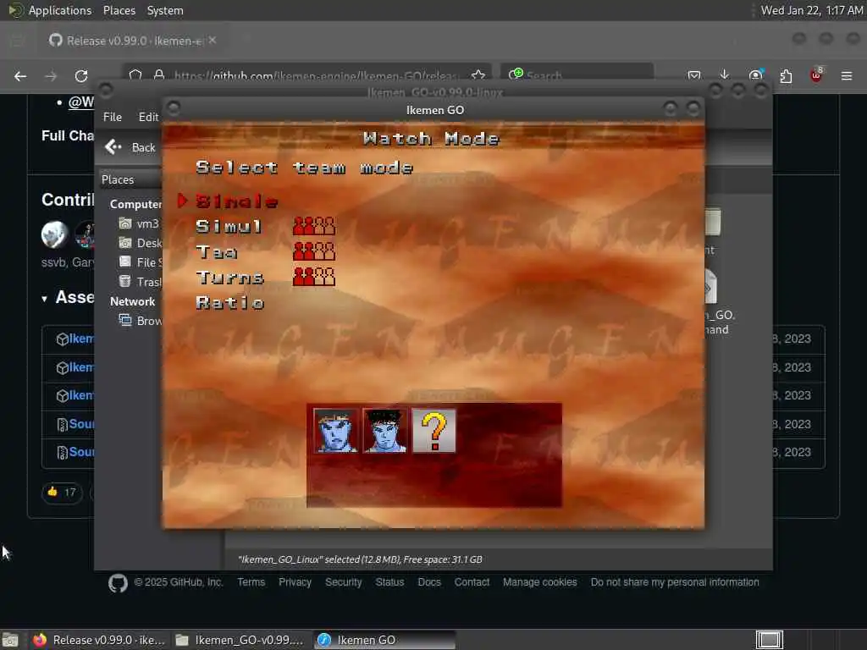The height and width of the screenshot is (650, 867).
Task: Open the Applications menu in top panel
Action: click(x=60, y=10)
